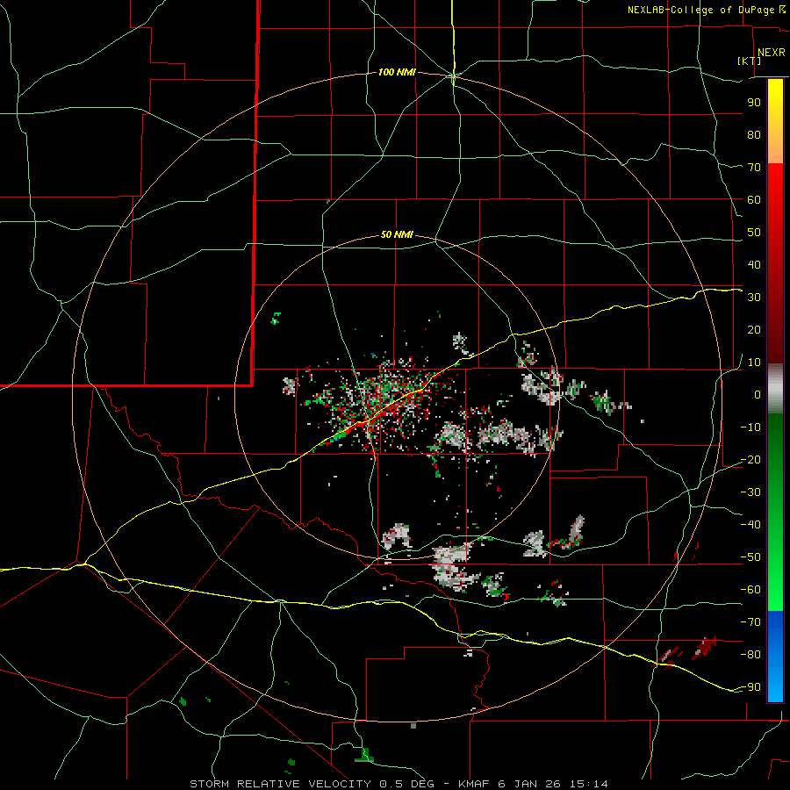Click the 80 value on the velocity scale
The image size is (790, 790).
754,135
